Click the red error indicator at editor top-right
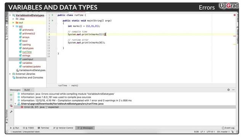 (x=234, y=15)
